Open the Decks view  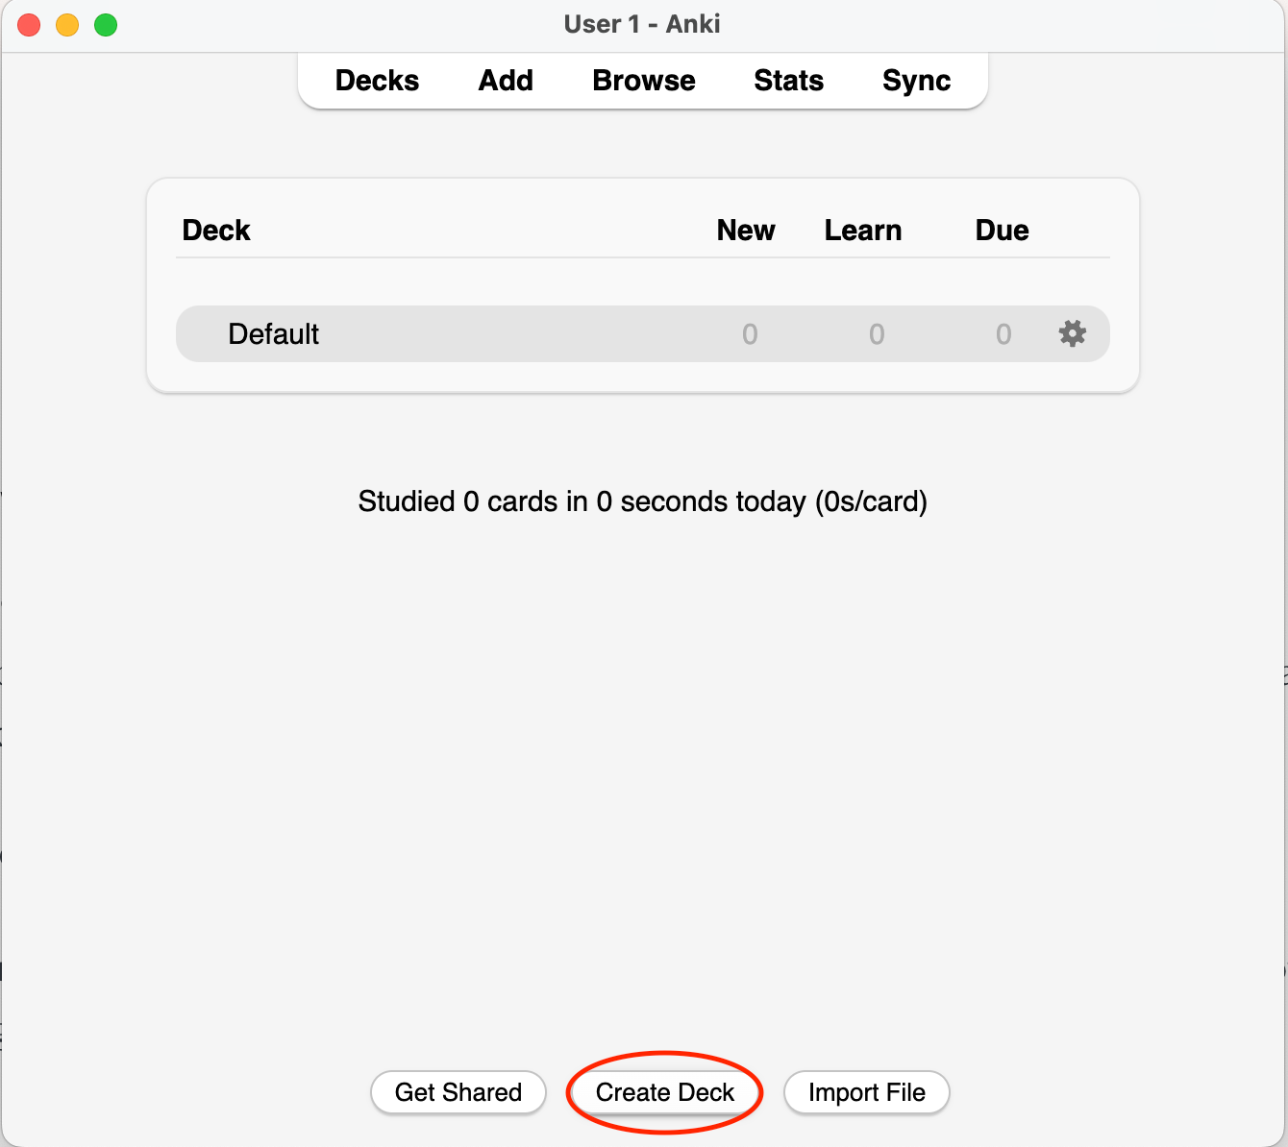click(377, 81)
